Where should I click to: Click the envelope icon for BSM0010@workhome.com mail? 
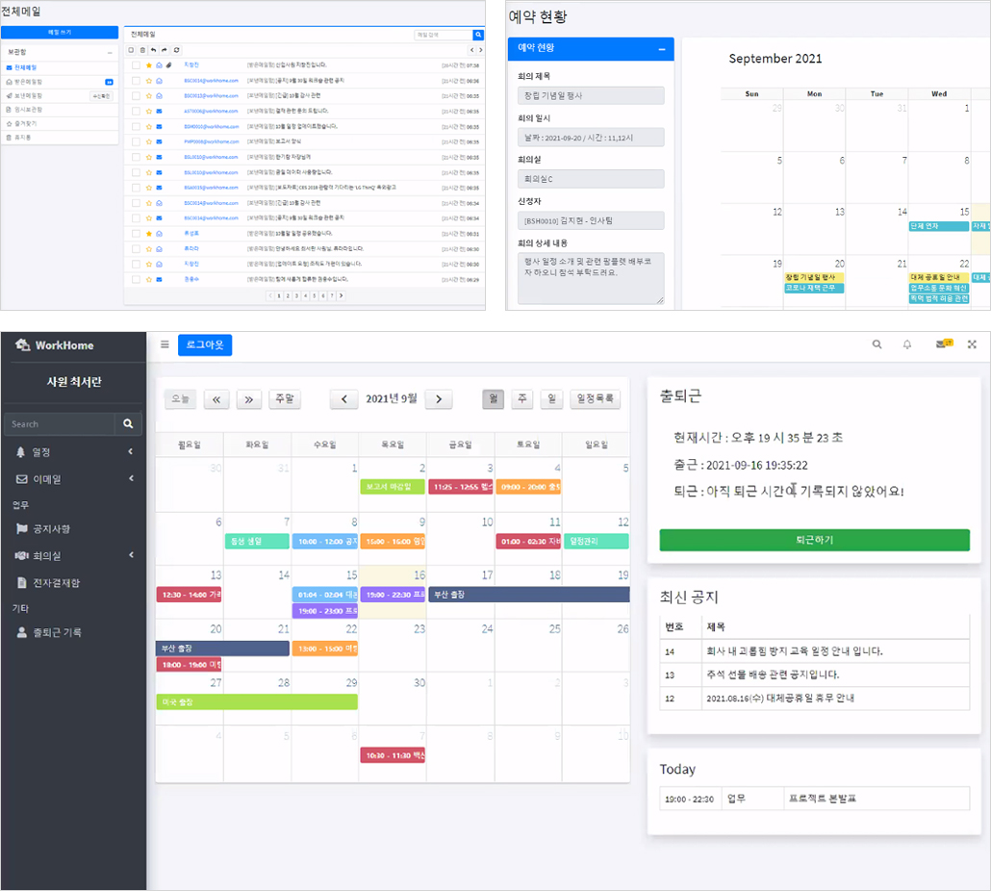tap(160, 126)
